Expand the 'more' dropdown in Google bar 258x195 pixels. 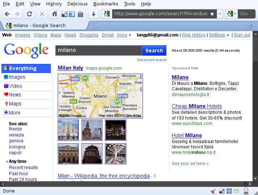point(124,35)
